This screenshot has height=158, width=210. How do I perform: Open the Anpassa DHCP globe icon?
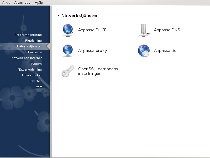[x=68, y=30]
